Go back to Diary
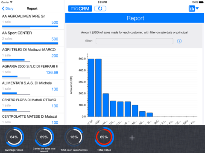The width and height of the screenshot is (205, 153). tap(8, 8)
